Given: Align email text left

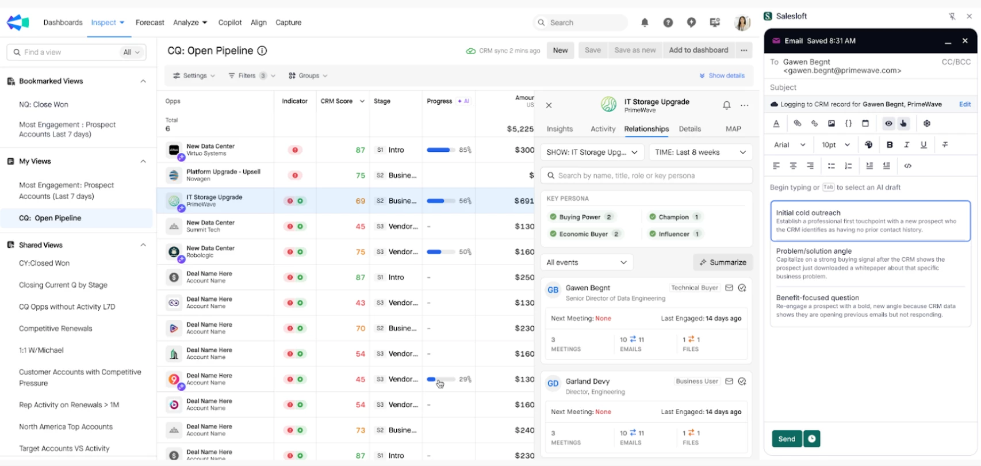Looking at the screenshot, I should click(x=776, y=166).
